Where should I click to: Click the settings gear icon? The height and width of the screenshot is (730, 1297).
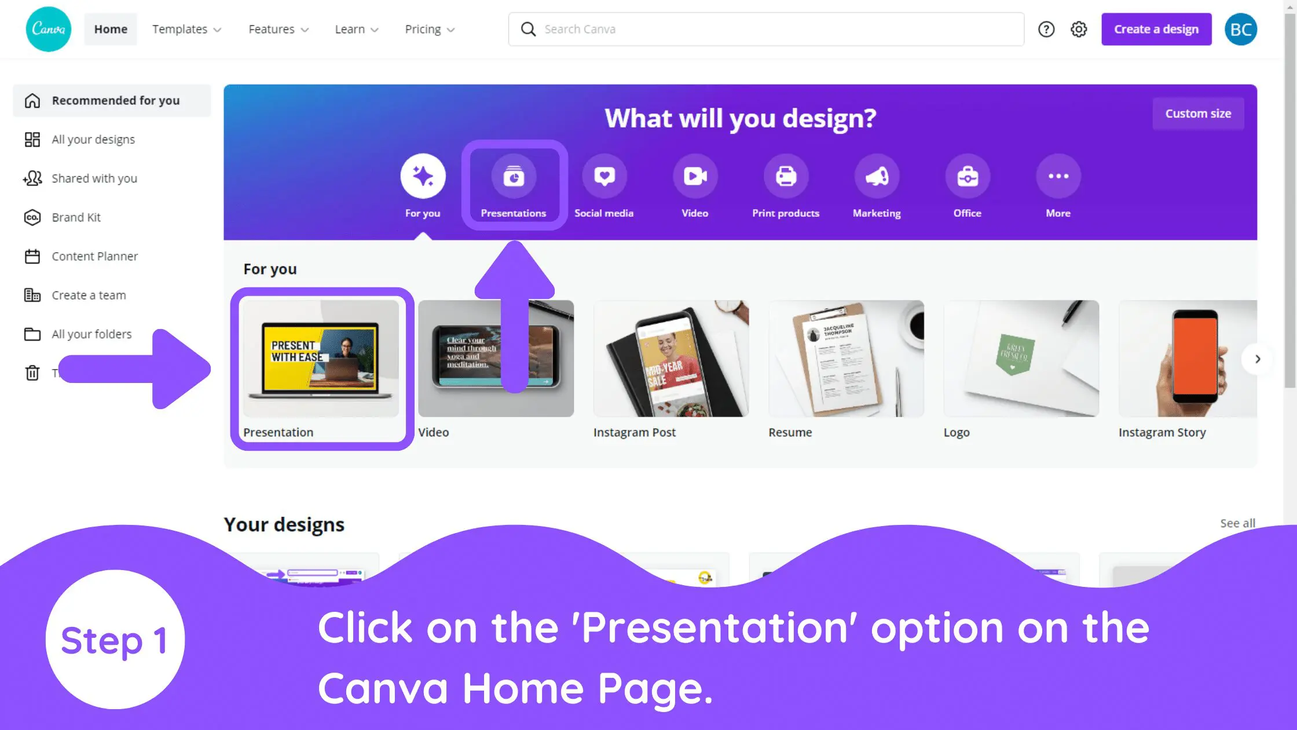click(1079, 30)
